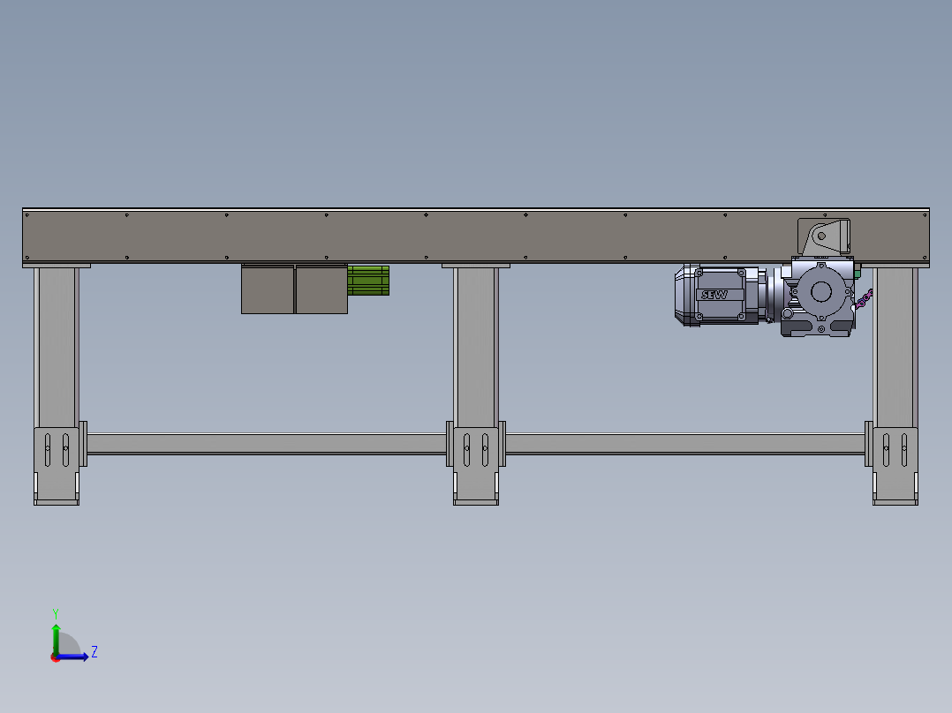
Task: Select the slotted foot bracket on middle leg
Action: pos(476,466)
